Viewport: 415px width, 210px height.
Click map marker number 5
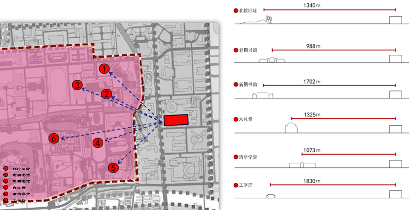coord(113,167)
